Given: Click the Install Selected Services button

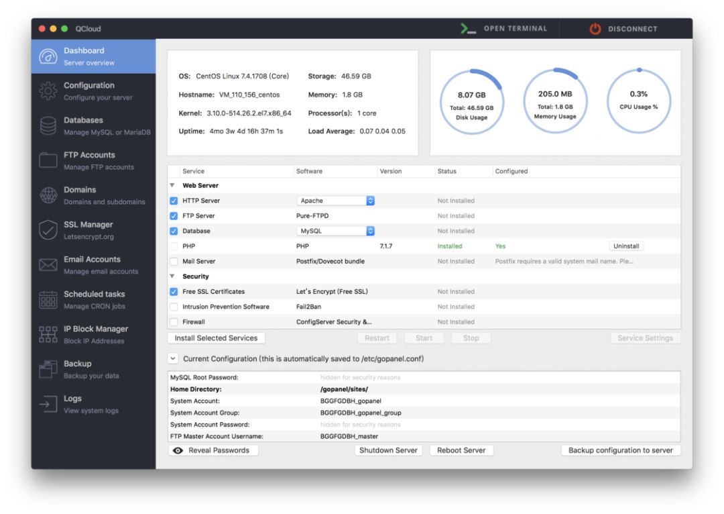Looking at the screenshot, I should tap(216, 338).
